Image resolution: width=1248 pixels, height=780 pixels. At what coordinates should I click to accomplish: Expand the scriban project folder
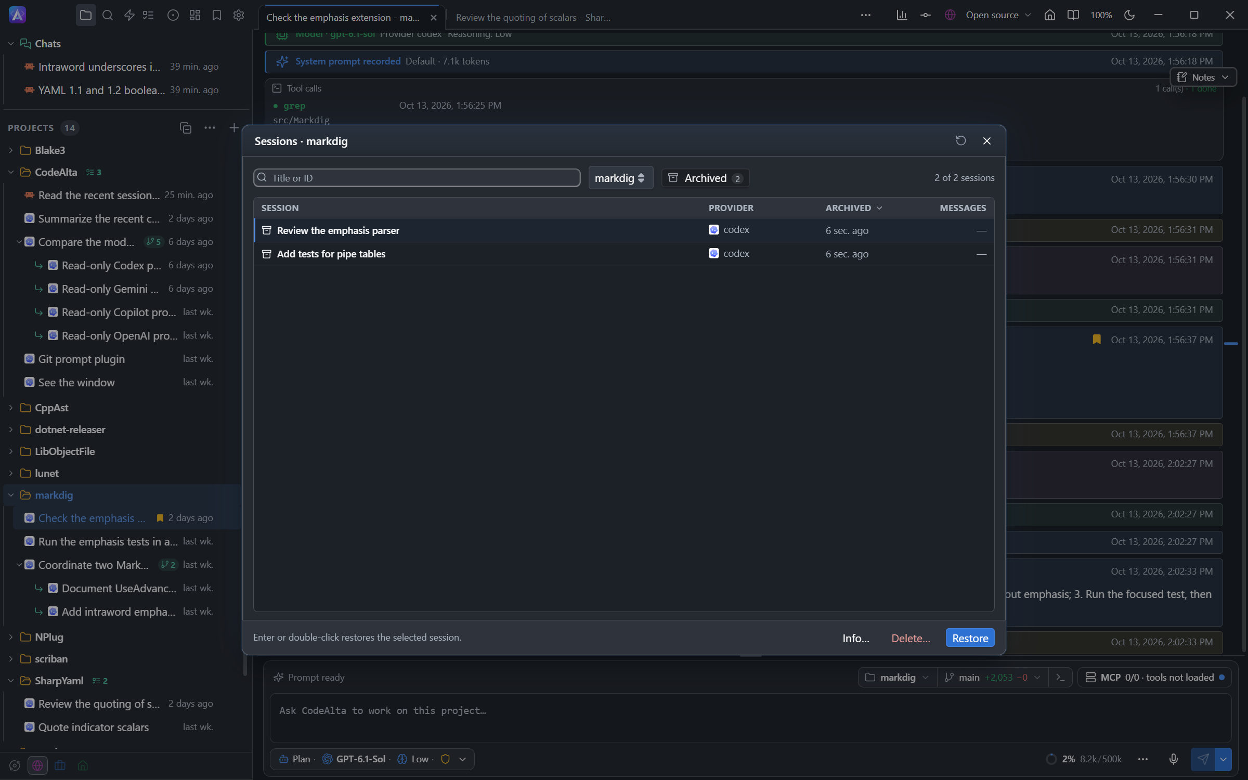10,659
